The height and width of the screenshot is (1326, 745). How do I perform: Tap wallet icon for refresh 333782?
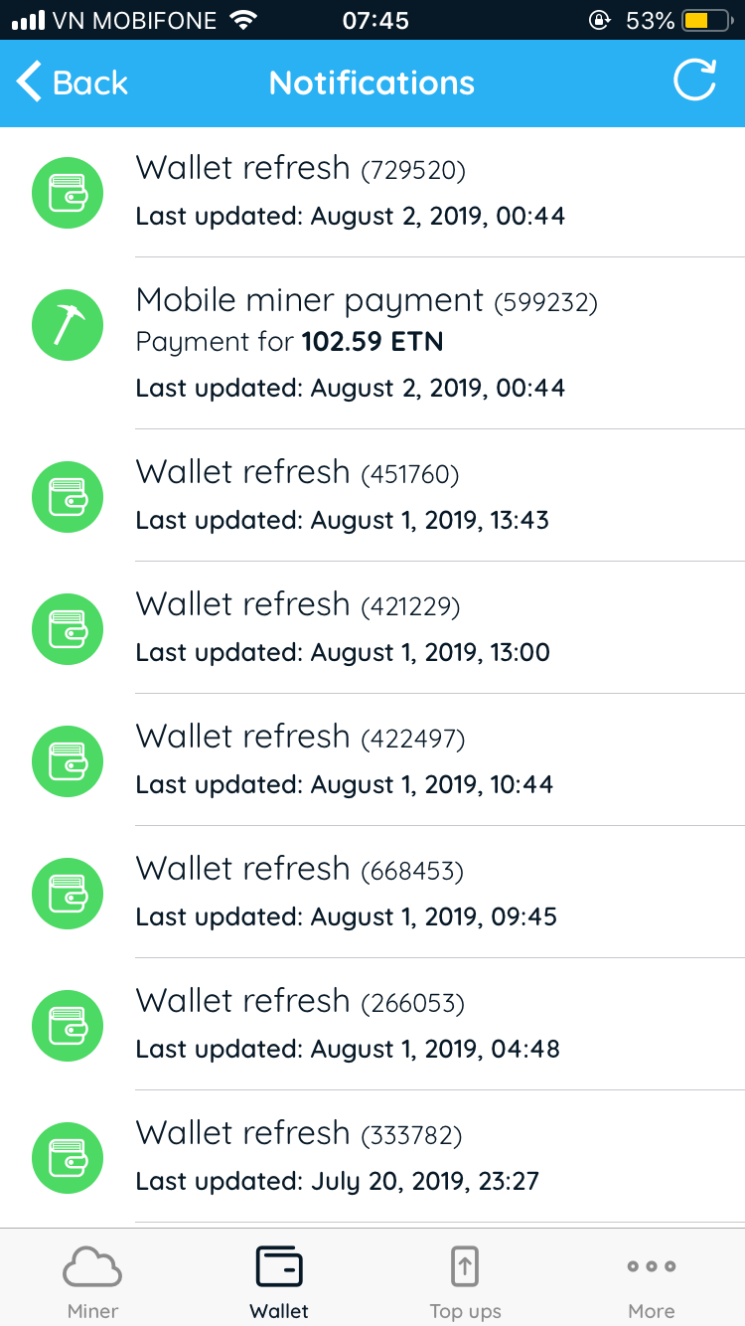[x=68, y=1157]
